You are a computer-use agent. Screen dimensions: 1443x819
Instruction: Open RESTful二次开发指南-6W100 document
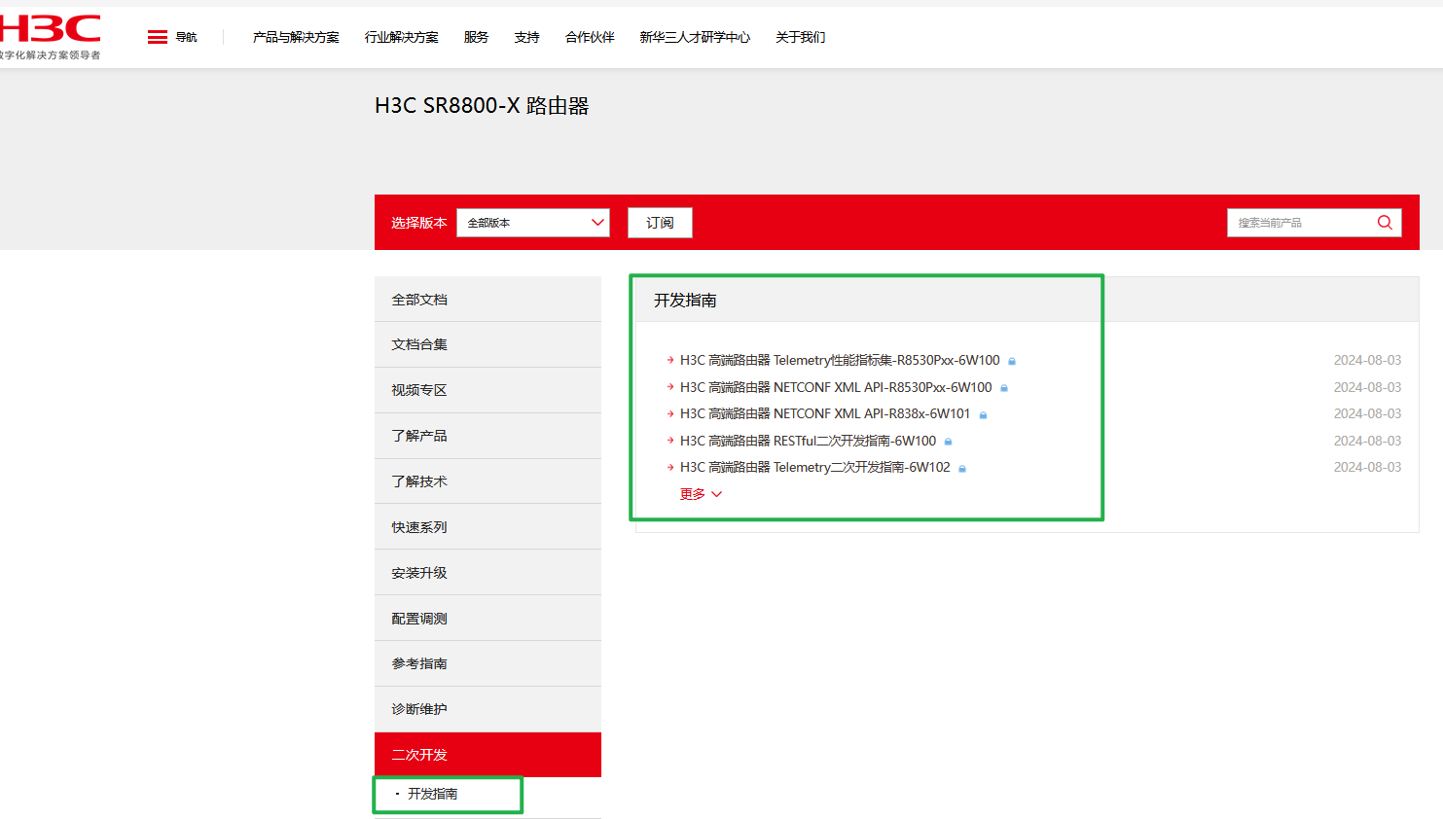coord(808,441)
